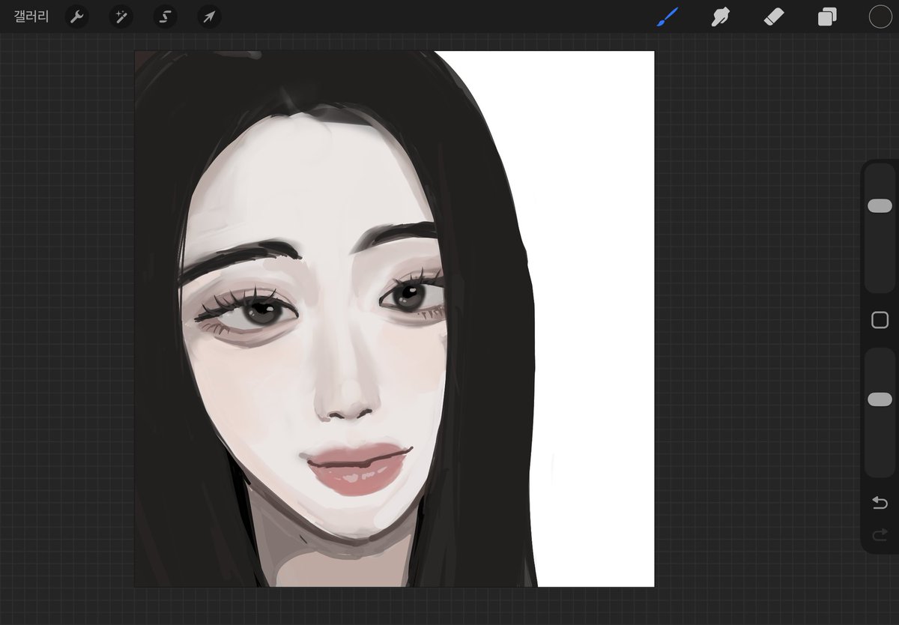Adjust the brush opacity slider handle

pyautogui.click(x=880, y=400)
